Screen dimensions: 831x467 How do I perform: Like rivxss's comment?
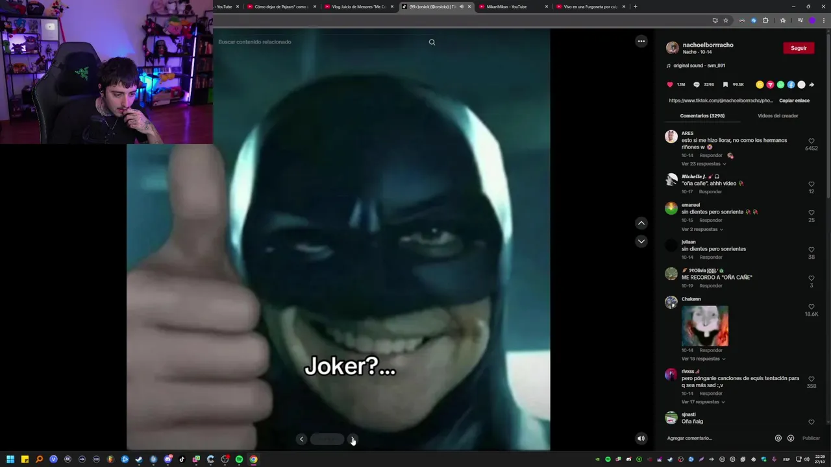(x=812, y=379)
